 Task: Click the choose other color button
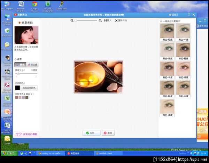pos(29,88)
